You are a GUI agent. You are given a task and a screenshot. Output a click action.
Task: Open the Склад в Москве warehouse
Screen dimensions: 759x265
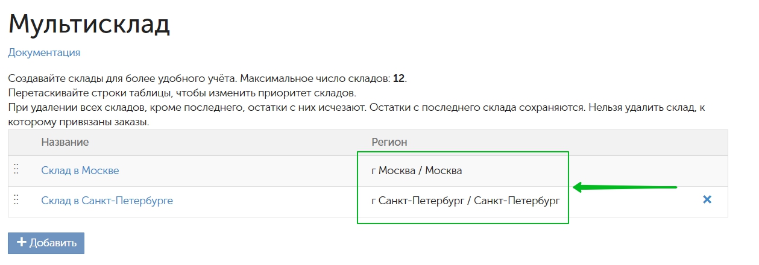pos(80,170)
